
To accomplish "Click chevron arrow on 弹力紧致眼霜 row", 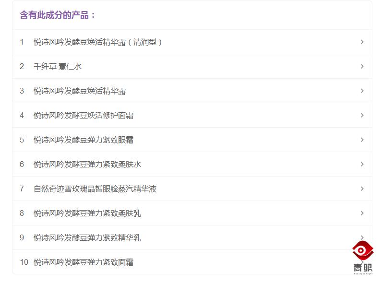I will pyautogui.click(x=362, y=140).
